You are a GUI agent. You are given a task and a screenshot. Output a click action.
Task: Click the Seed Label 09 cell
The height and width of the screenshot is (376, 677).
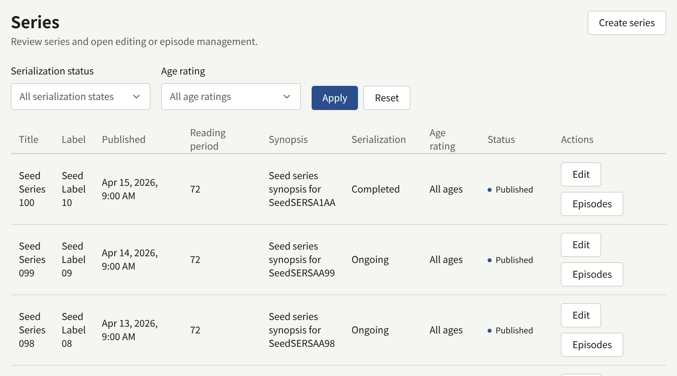coord(74,260)
